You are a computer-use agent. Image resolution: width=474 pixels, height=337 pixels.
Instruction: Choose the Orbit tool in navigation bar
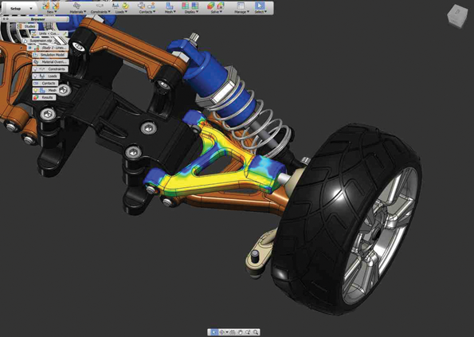click(x=222, y=332)
